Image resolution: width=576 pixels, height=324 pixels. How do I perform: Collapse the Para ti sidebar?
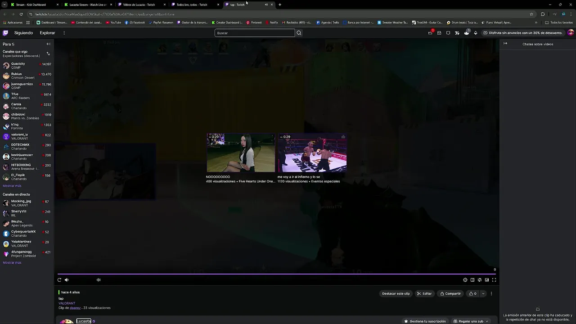point(48,44)
